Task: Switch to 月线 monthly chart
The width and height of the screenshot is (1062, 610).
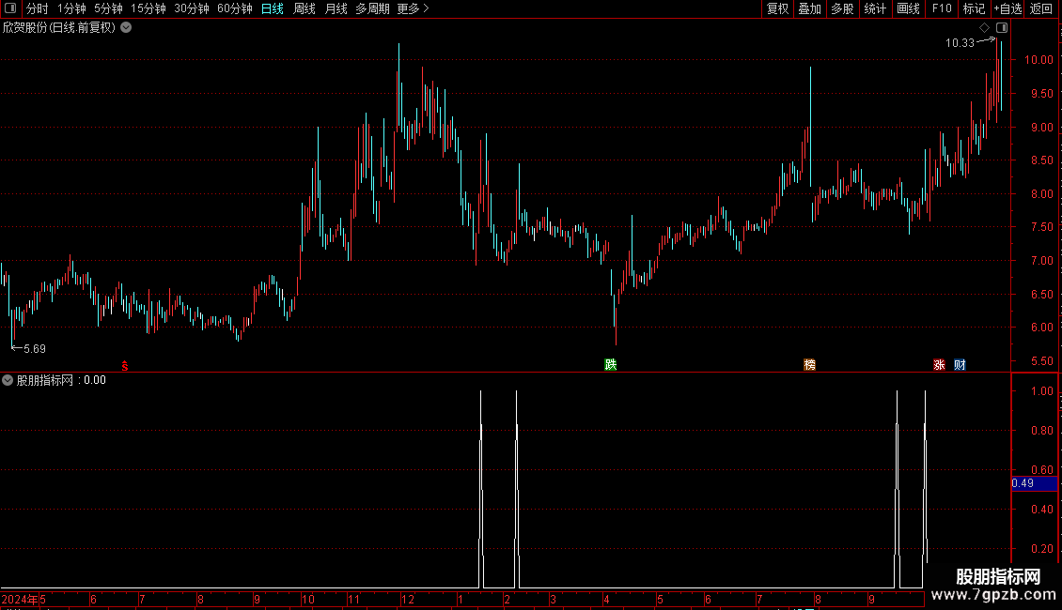Action: pyautogui.click(x=336, y=8)
